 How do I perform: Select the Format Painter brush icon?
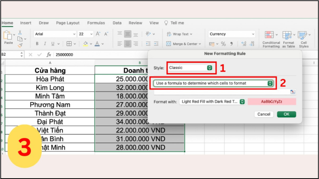(20, 45)
